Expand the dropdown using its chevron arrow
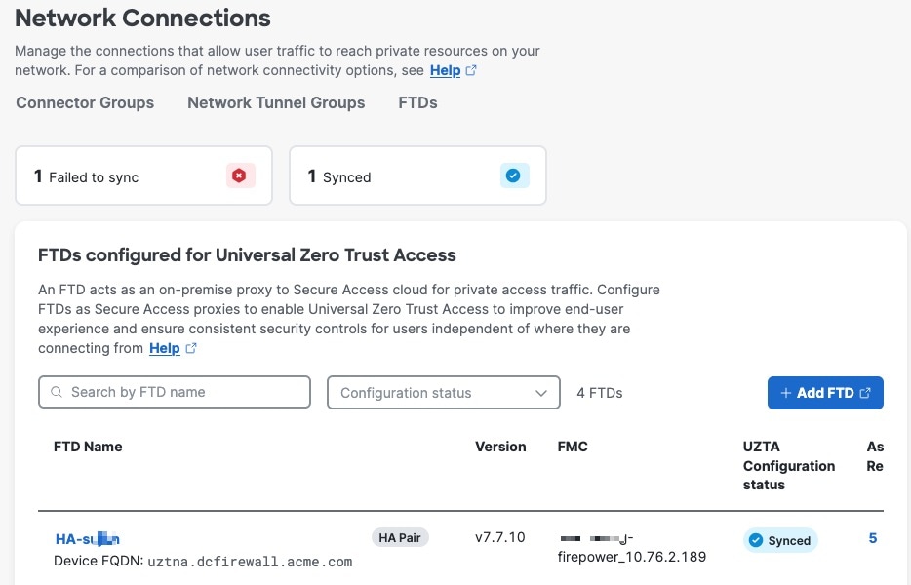911x585 pixels. [541, 393]
